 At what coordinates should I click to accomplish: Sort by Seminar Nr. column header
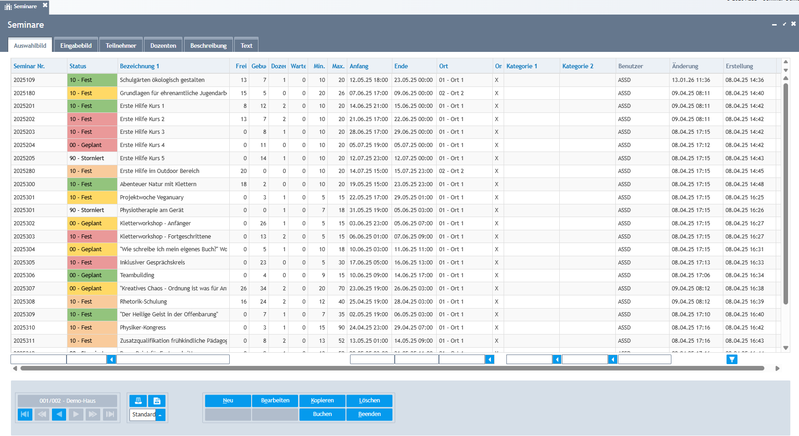click(x=29, y=66)
